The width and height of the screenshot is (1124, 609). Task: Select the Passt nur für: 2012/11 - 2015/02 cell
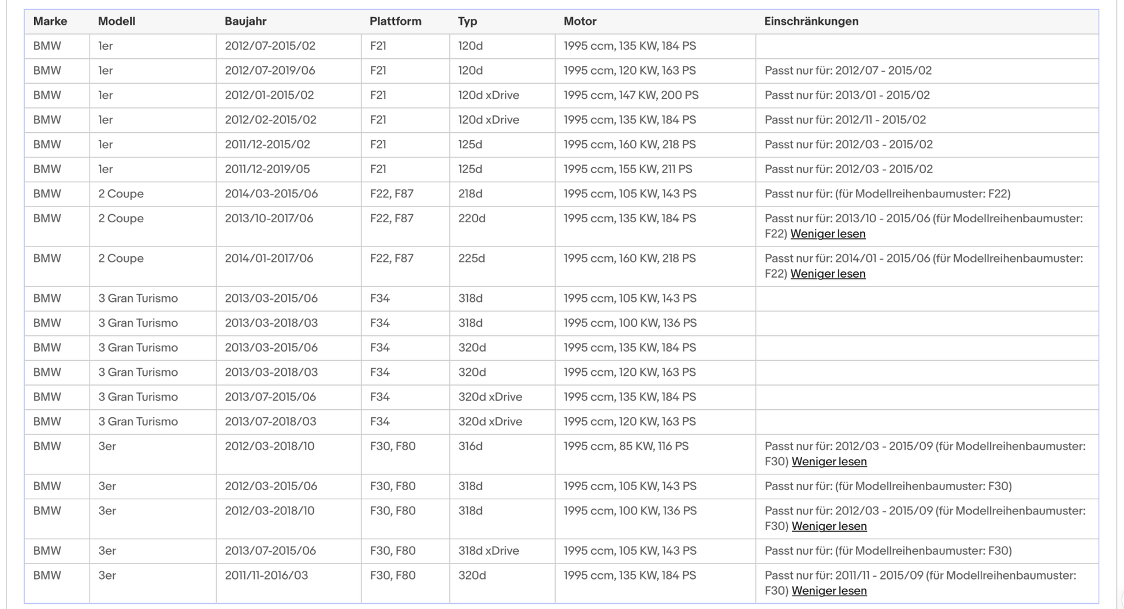[x=926, y=120]
